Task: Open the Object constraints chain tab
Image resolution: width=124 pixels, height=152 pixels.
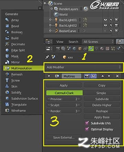Action: coord(85,49)
